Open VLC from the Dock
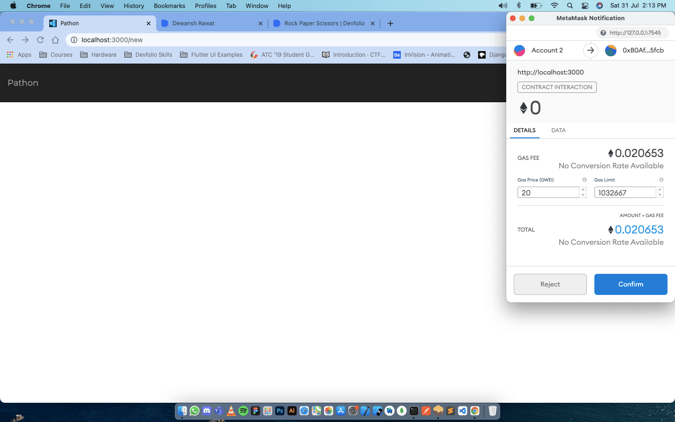The width and height of the screenshot is (675, 422). [x=231, y=411]
